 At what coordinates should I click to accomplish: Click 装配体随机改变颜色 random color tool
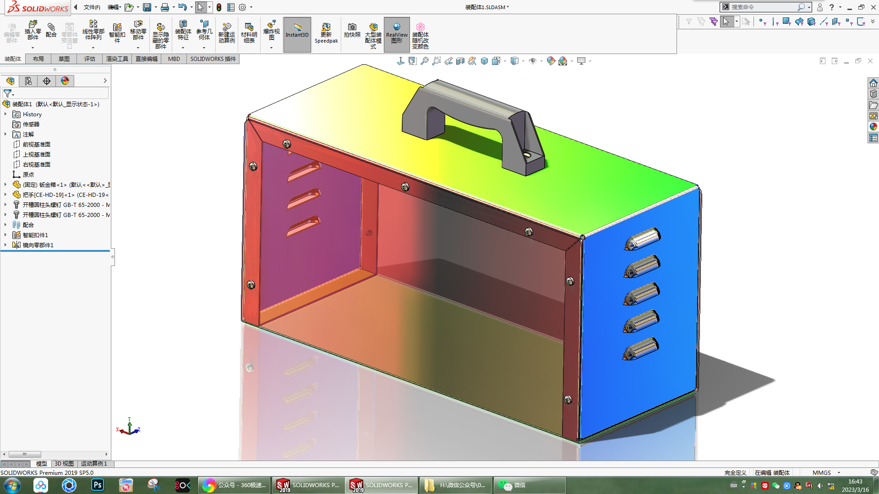(420, 35)
